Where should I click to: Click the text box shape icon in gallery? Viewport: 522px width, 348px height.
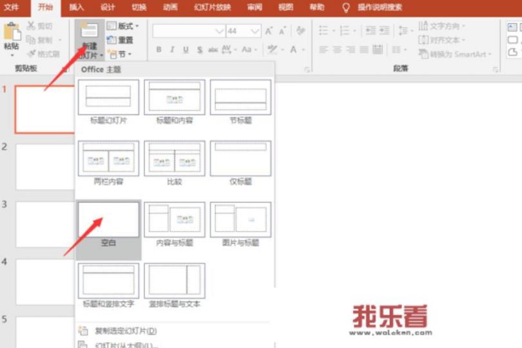[x=512, y=27]
